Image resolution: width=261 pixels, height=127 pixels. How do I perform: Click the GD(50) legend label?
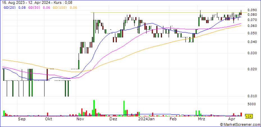coord(35,8)
